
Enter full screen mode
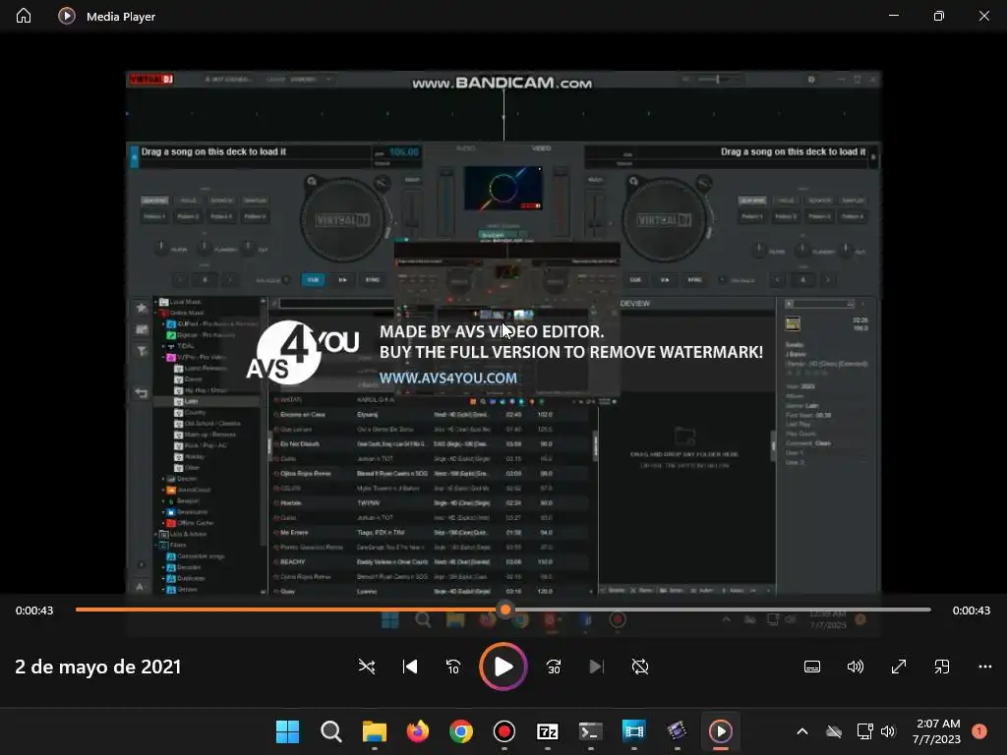coord(899,667)
